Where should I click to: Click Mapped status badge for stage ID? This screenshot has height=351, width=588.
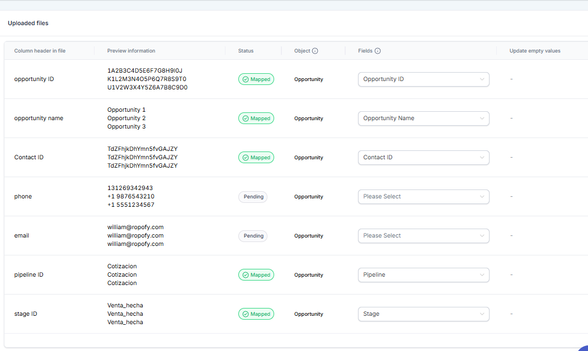(256, 314)
